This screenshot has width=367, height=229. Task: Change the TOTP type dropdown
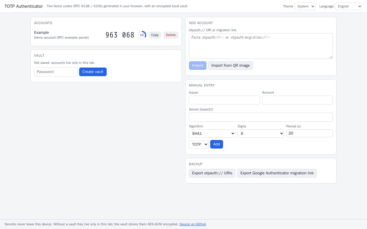pyautogui.click(x=199, y=144)
